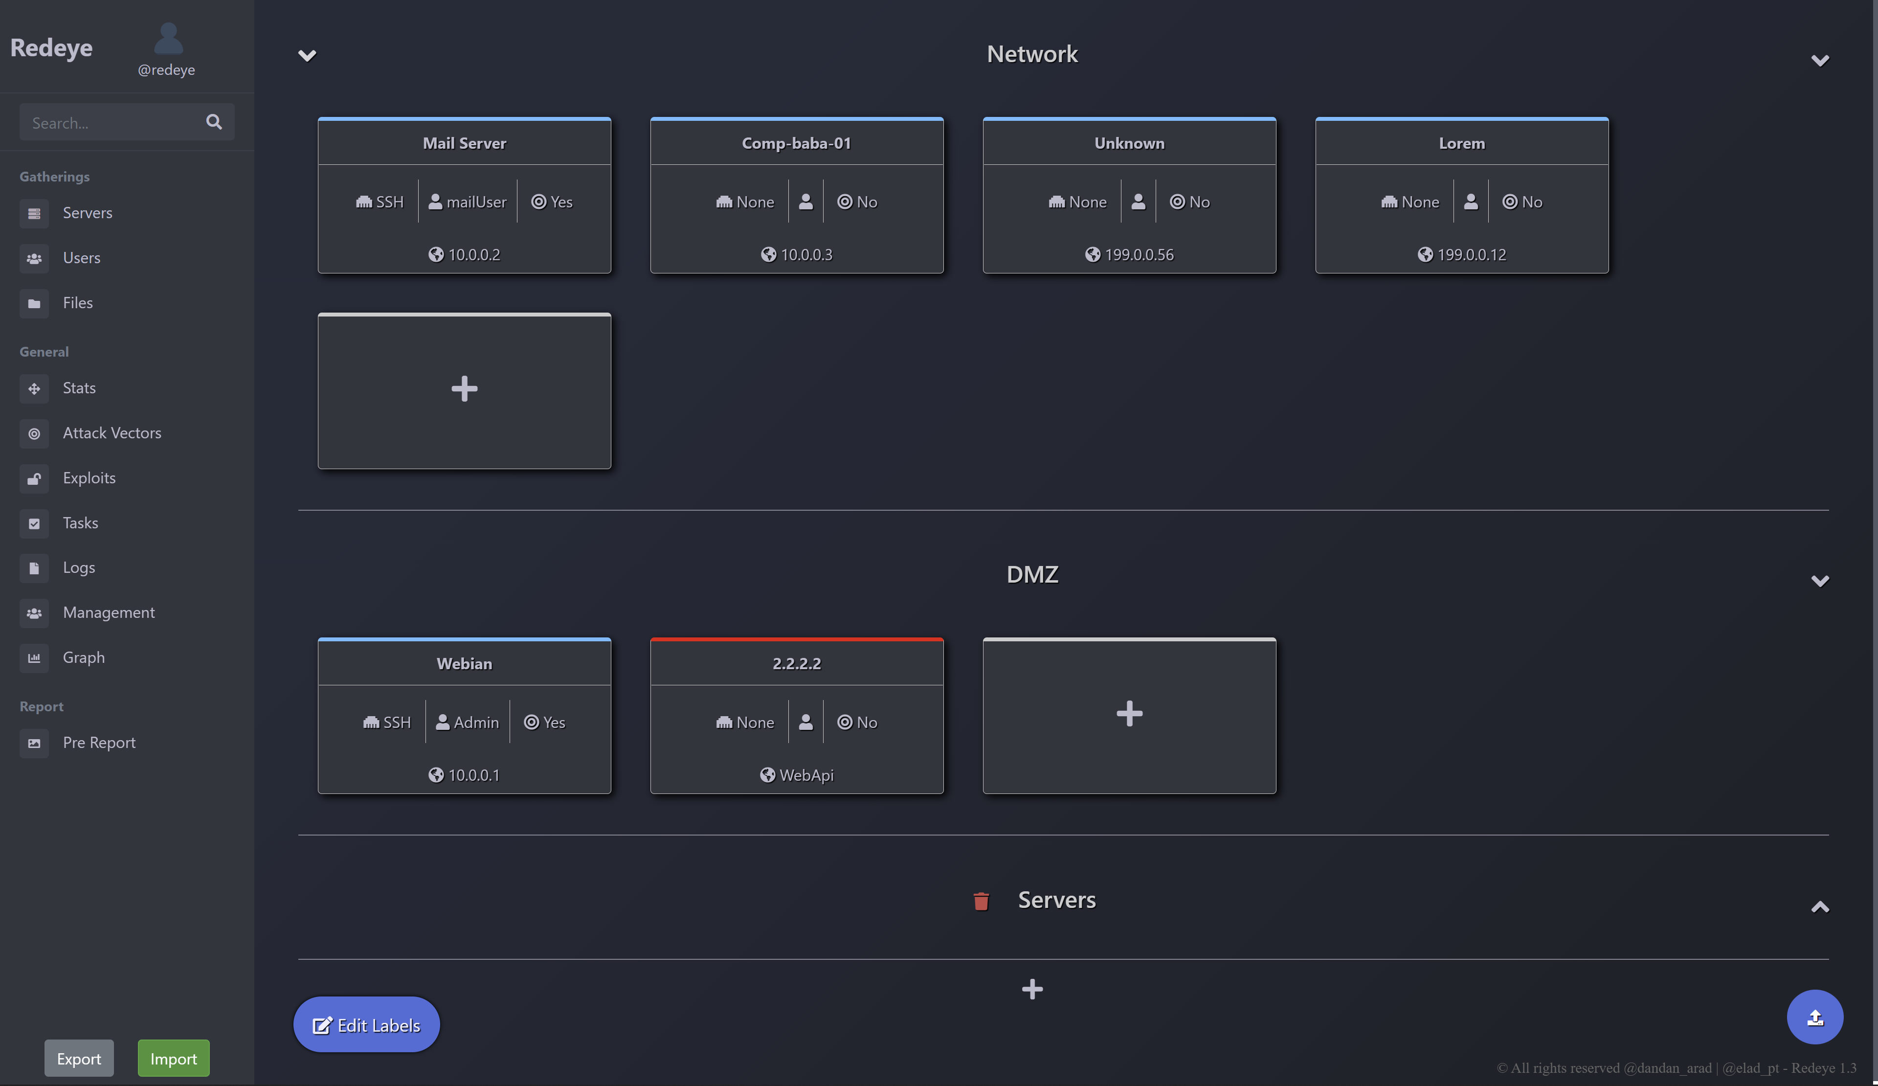1878x1086 pixels.
Task: Click the Exploits unlock icon in sidebar
Action: point(34,478)
